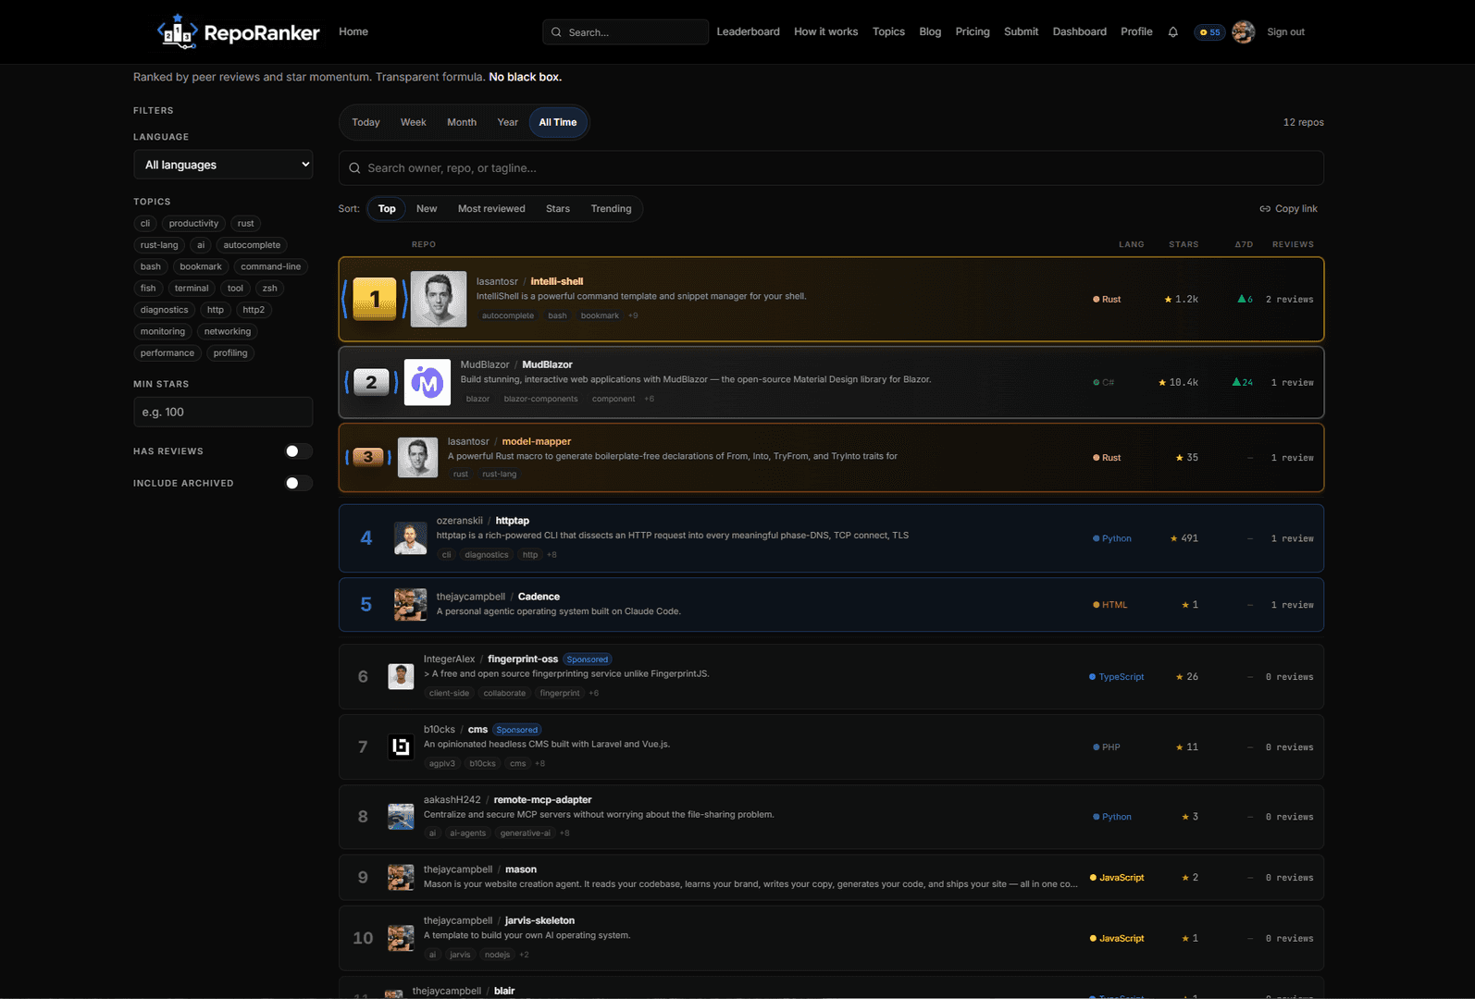Sort by Trending
Image resolution: width=1475 pixels, height=999 pixels.
(x=611, y=209)
